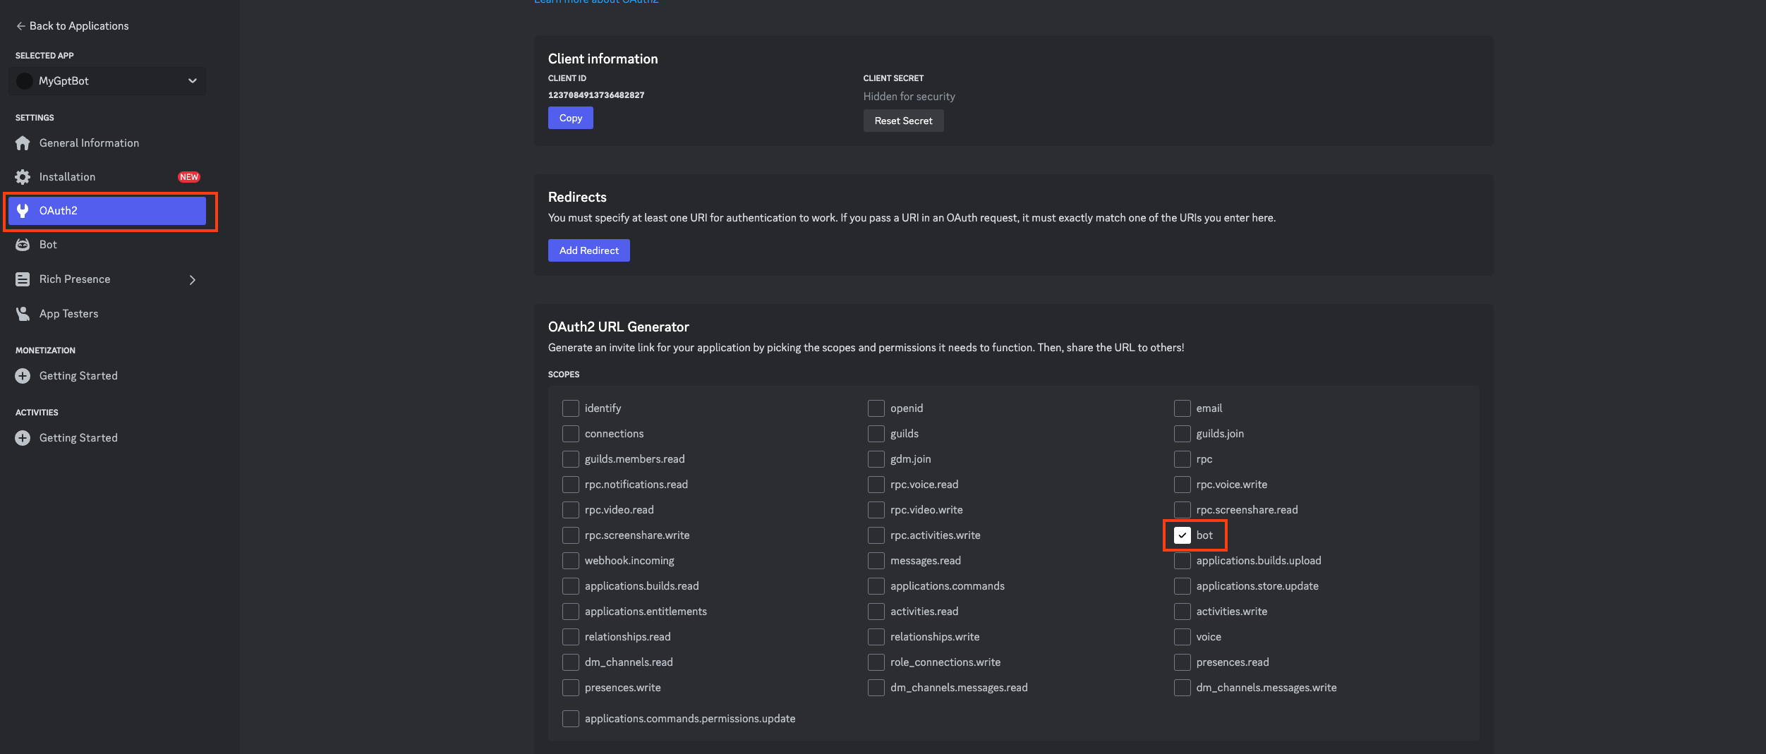Enable the email scope checkbox
The height and width of the screenshot is (754, 1766).
coord(1183,408)
